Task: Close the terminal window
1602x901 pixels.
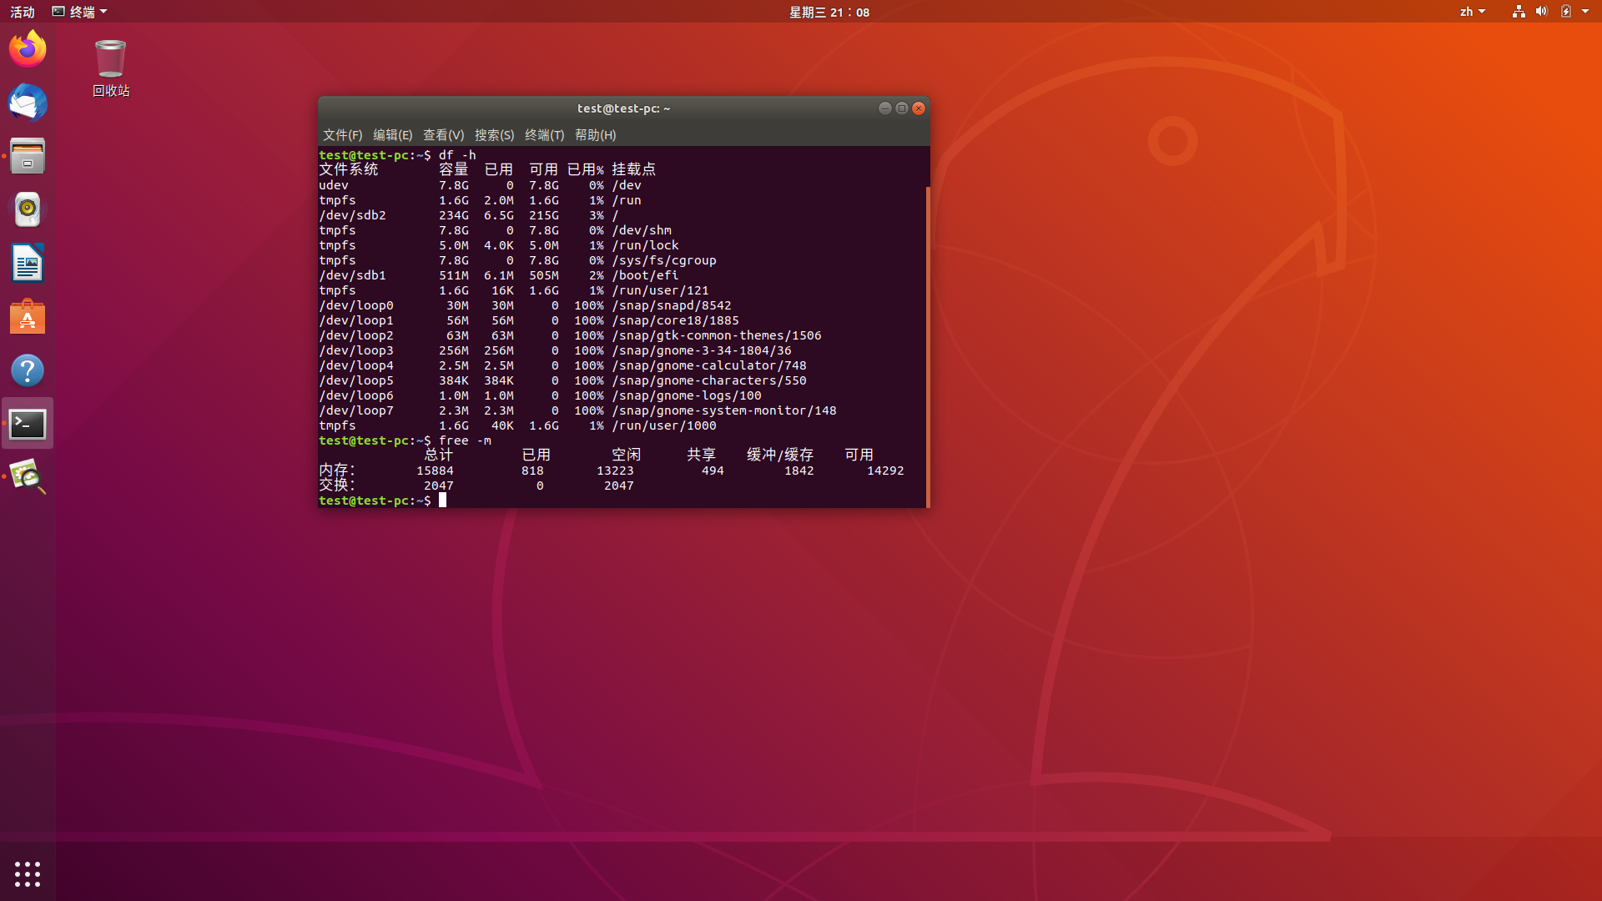Action: click(x=919, y=108)
